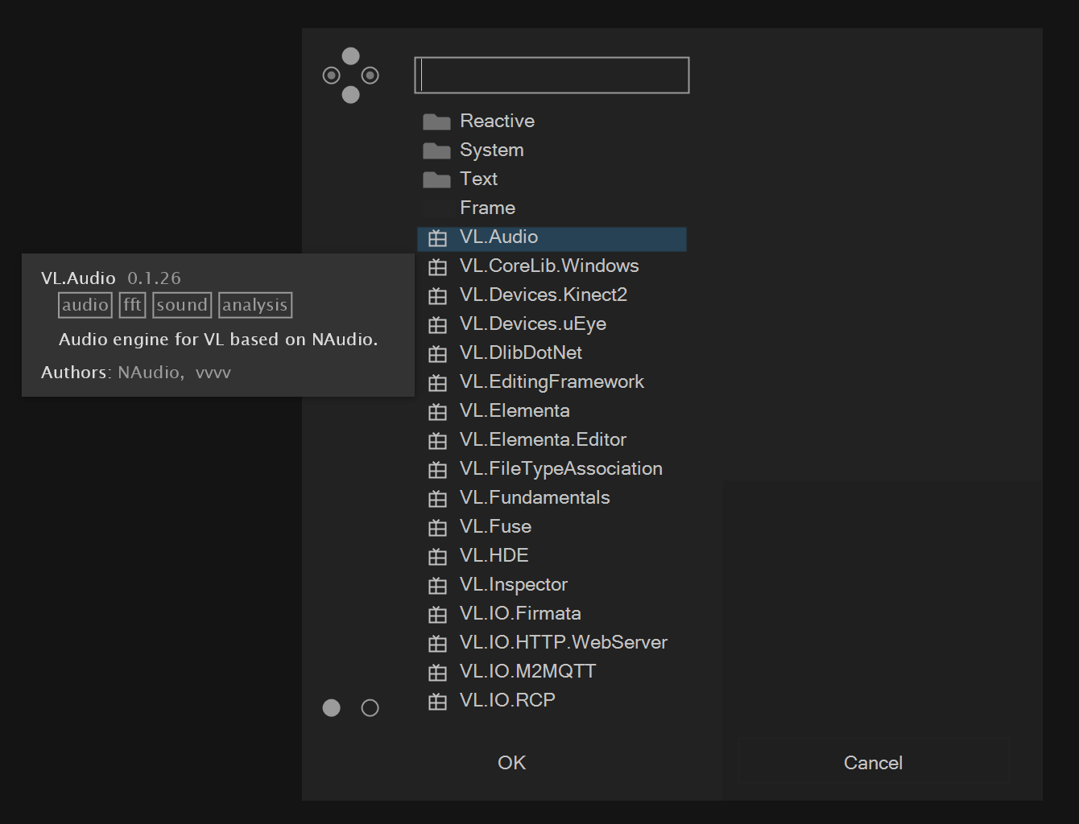Click the package icon next to VL.Inspector
The width and height of the screenshot is (1079, 824).
click(437, 586)
